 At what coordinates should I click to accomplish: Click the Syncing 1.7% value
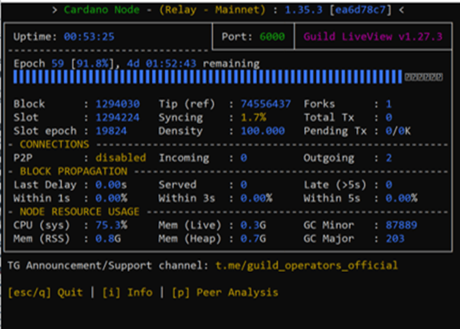coord(253,118)
